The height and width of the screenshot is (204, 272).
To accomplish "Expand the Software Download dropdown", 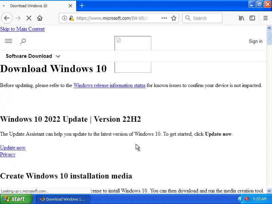I will [33, 56].
